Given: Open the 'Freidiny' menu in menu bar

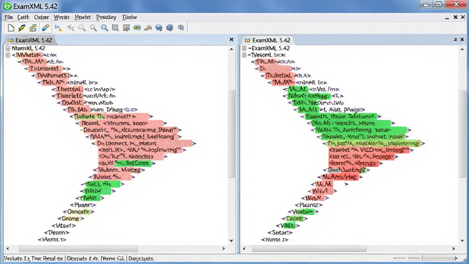Looking at the screenshot, I should tap(106, 17).
